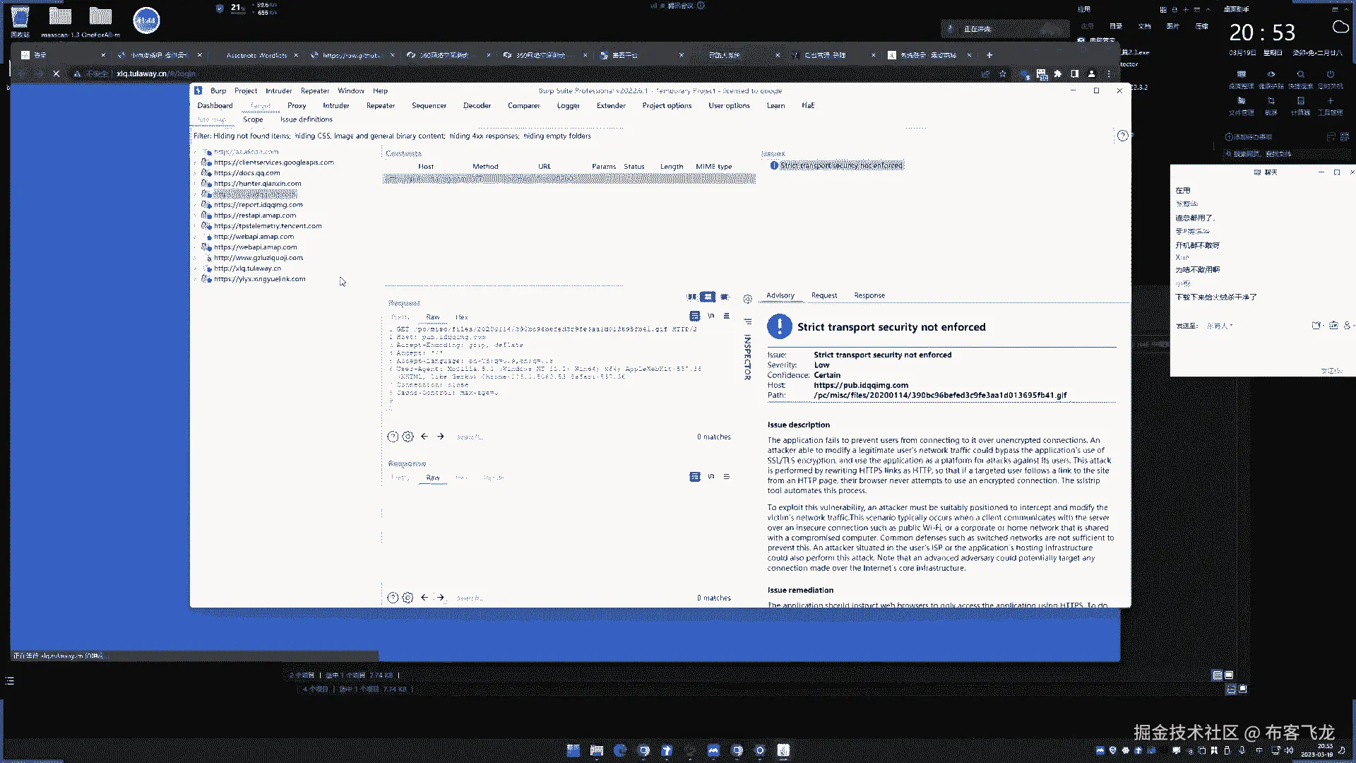
Task: Click the filter bar settings text
Action: pyautogui.click(x=392, y=136)
